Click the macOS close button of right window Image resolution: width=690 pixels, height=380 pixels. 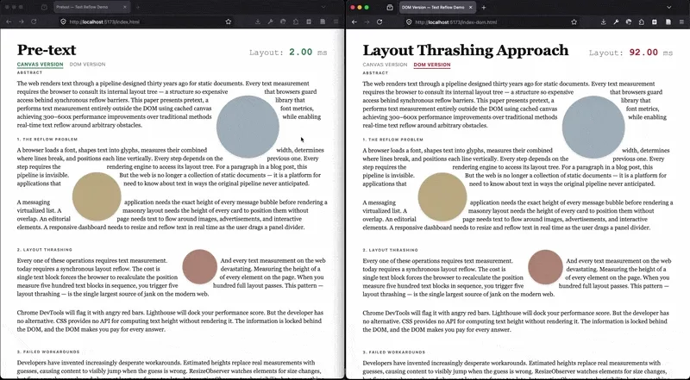(x=353, y=8)
